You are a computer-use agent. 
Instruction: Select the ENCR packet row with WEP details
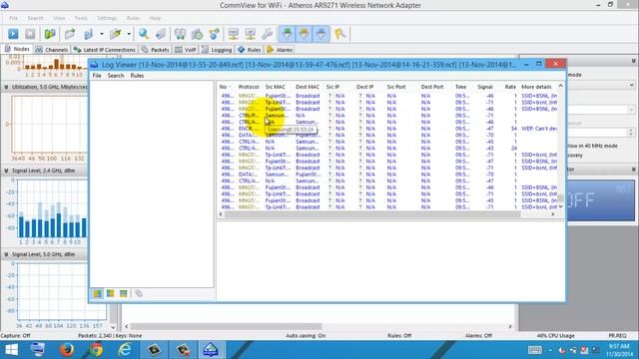pyautogui.click(x=389, y=129)
